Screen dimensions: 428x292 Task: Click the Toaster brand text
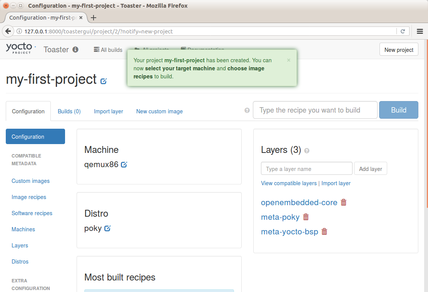coord(56,50)
